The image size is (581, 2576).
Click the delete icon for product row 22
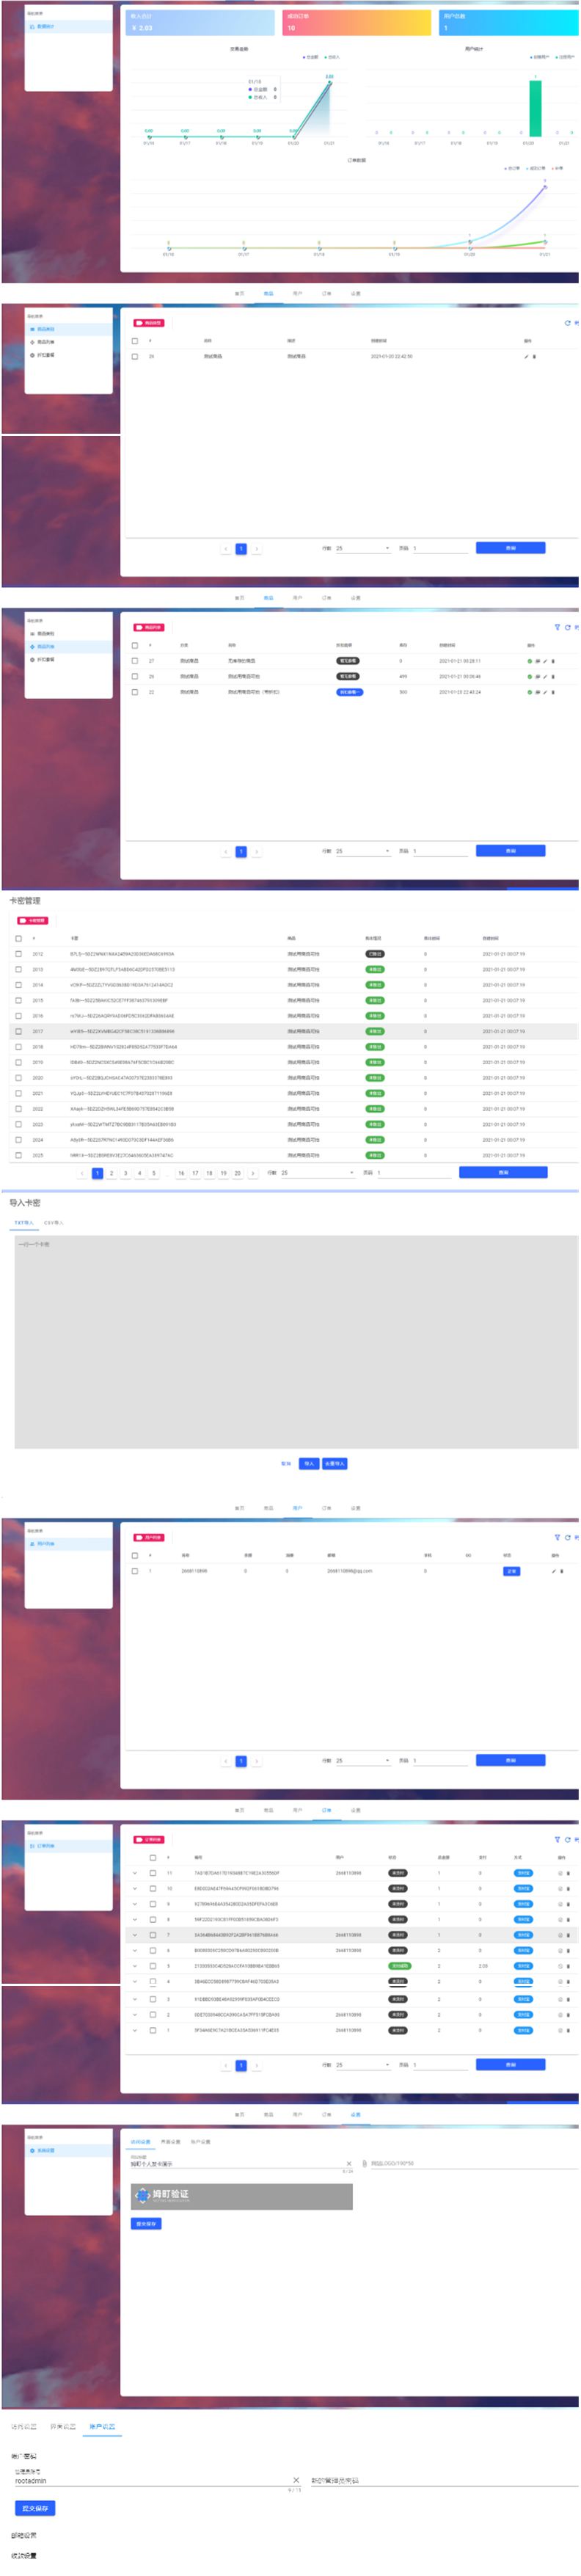pos(553,692)
